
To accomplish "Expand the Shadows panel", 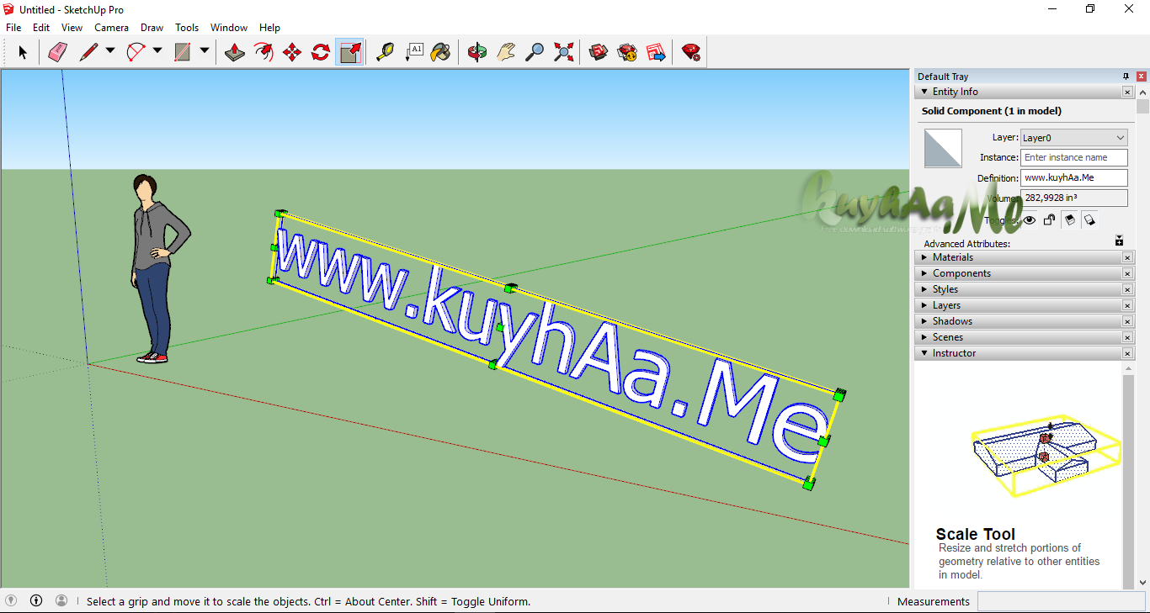I will (x=924, y=321).
